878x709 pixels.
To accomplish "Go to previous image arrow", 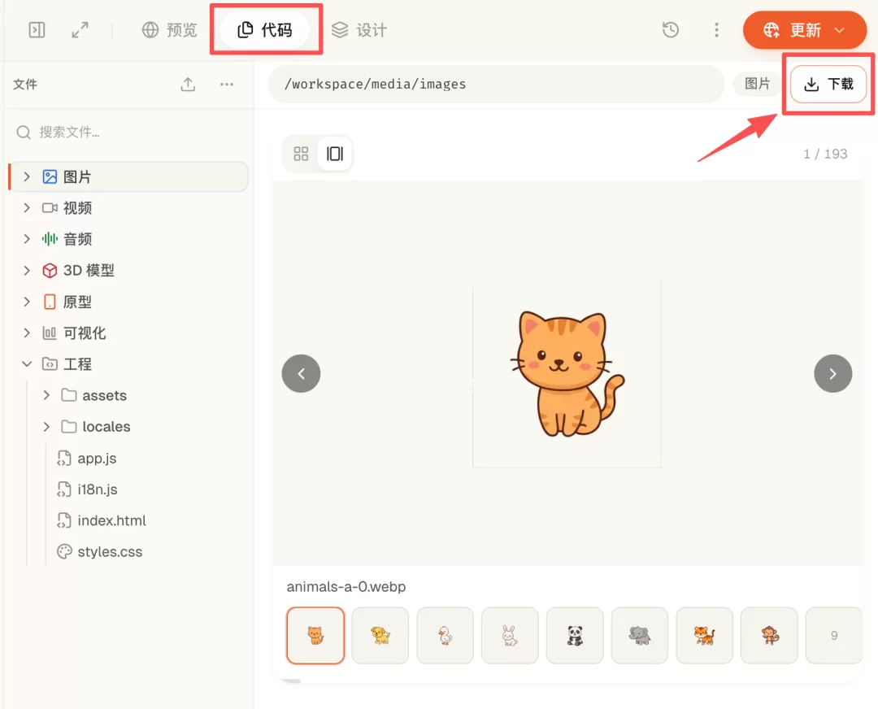I will pyautogui.click(x=302, y=373).
